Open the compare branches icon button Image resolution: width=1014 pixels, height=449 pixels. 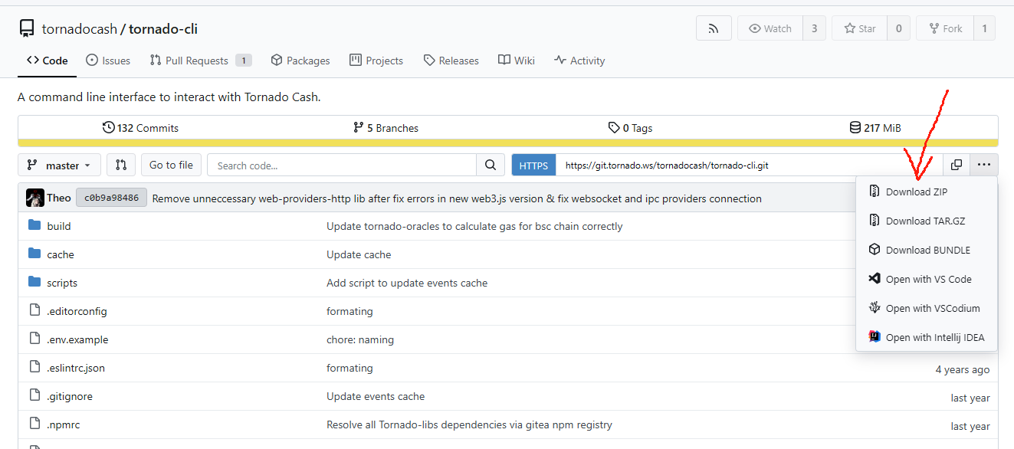(121, 165)
